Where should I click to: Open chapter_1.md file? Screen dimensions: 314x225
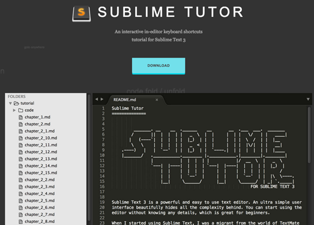[x=37, y=117]
